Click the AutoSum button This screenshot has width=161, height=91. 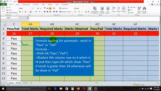tap(132, 7)
